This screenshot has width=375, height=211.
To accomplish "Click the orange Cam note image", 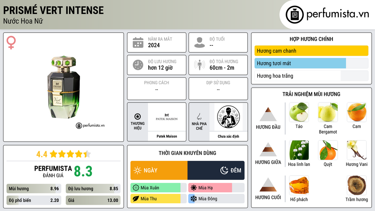I will 357,112.
